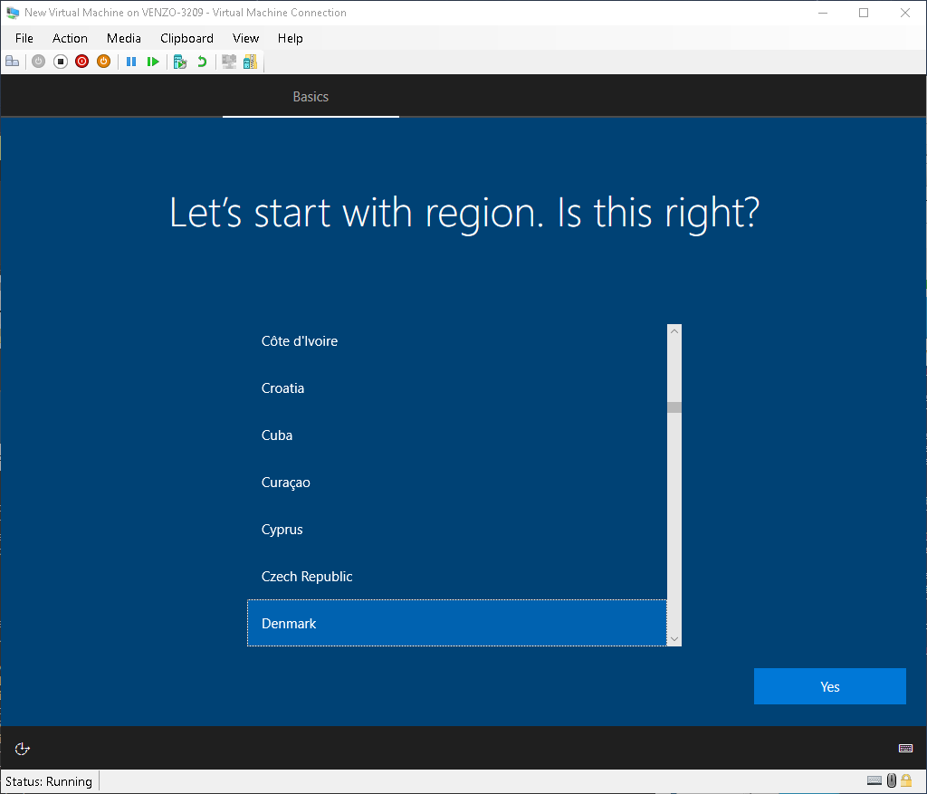Open the Help menu
The width and height of the screenshot is (927, 794).
[291, 38]
